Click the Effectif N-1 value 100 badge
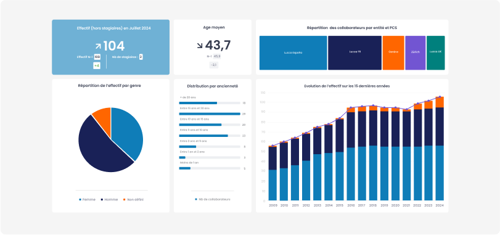The image size is (500, 235). pos(97,57)
